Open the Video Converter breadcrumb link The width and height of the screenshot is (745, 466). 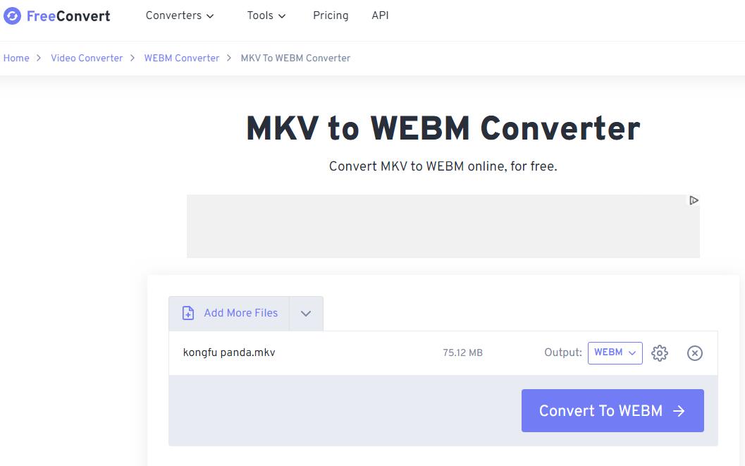click(x=87, y=59)
